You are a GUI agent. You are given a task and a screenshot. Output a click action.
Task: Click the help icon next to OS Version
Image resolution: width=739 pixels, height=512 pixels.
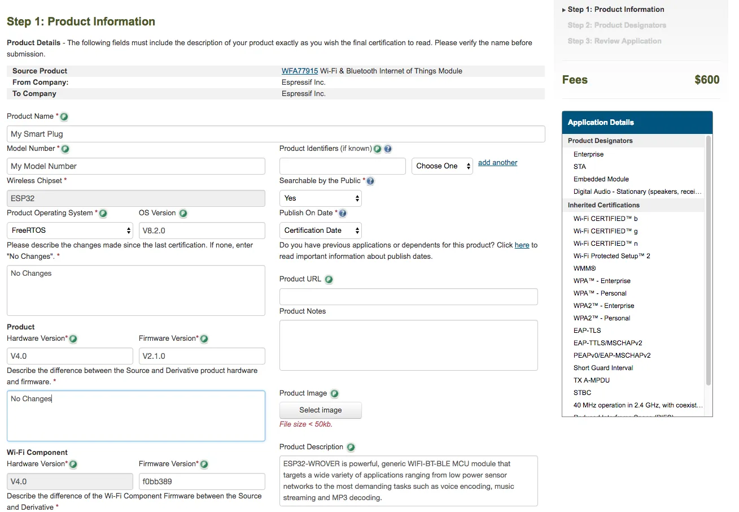[x=183, y=214]
